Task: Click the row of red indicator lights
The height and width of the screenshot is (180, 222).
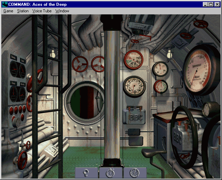Action: point(17,110)
